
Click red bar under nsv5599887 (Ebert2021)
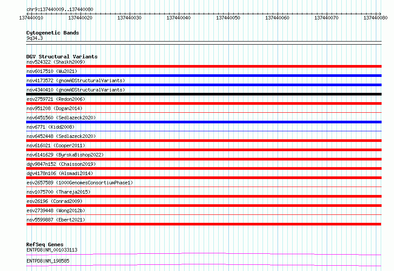204,224
